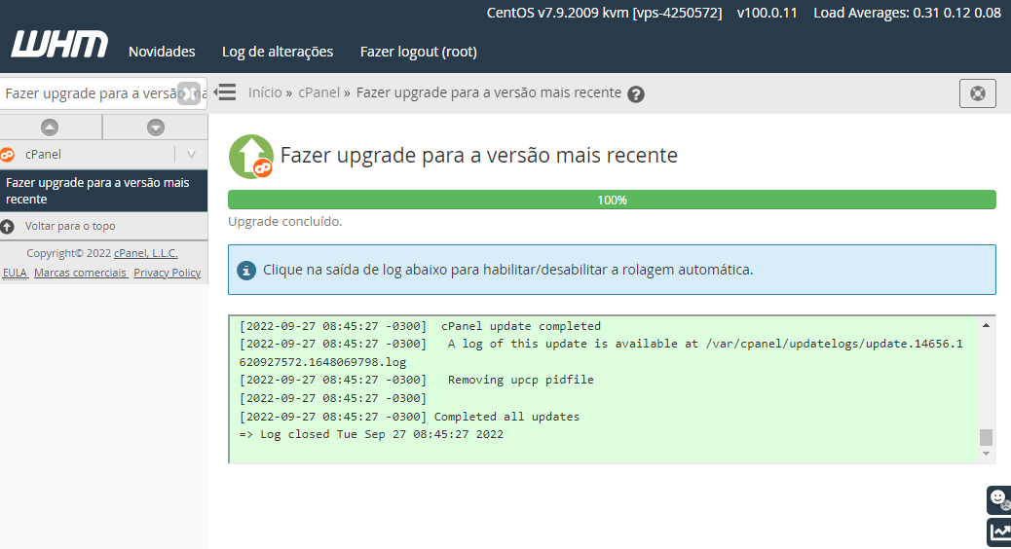Click the WHM logo

[x=59, y=44]
